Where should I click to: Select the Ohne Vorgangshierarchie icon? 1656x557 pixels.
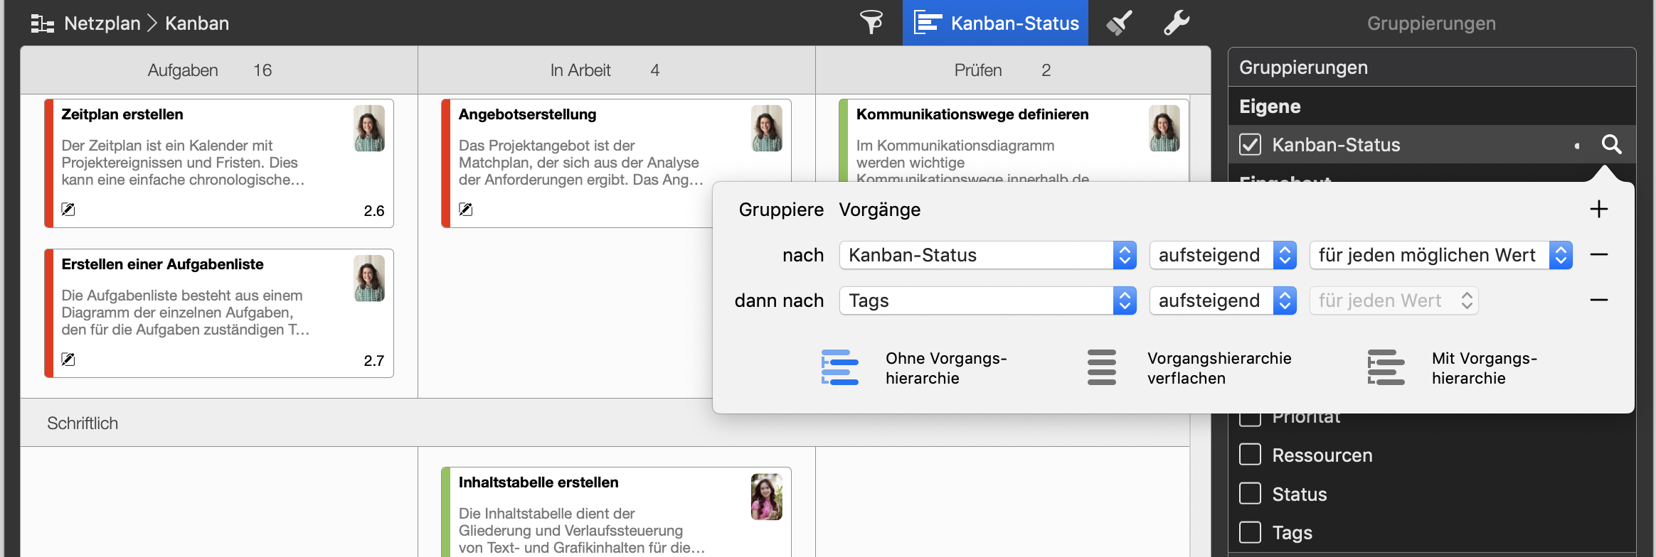(840, 367)
